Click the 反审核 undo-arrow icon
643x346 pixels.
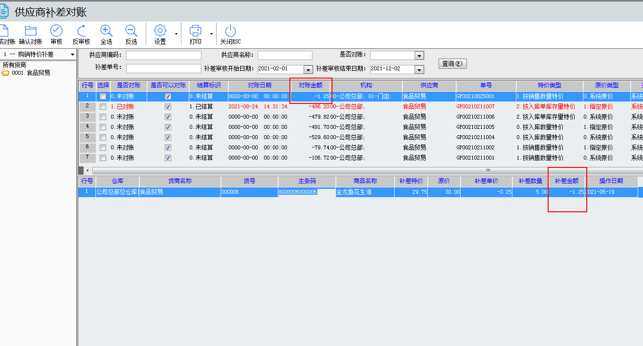[x=81, y=31]
